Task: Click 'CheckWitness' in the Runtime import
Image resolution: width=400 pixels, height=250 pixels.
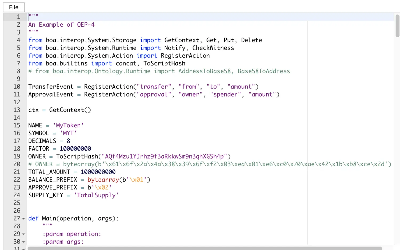Action: click(x=213, y=48)
